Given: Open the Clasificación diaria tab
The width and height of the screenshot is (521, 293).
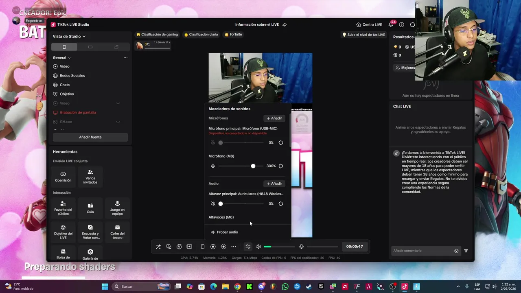Looking at the screenshot, I should tap(201, 35).
